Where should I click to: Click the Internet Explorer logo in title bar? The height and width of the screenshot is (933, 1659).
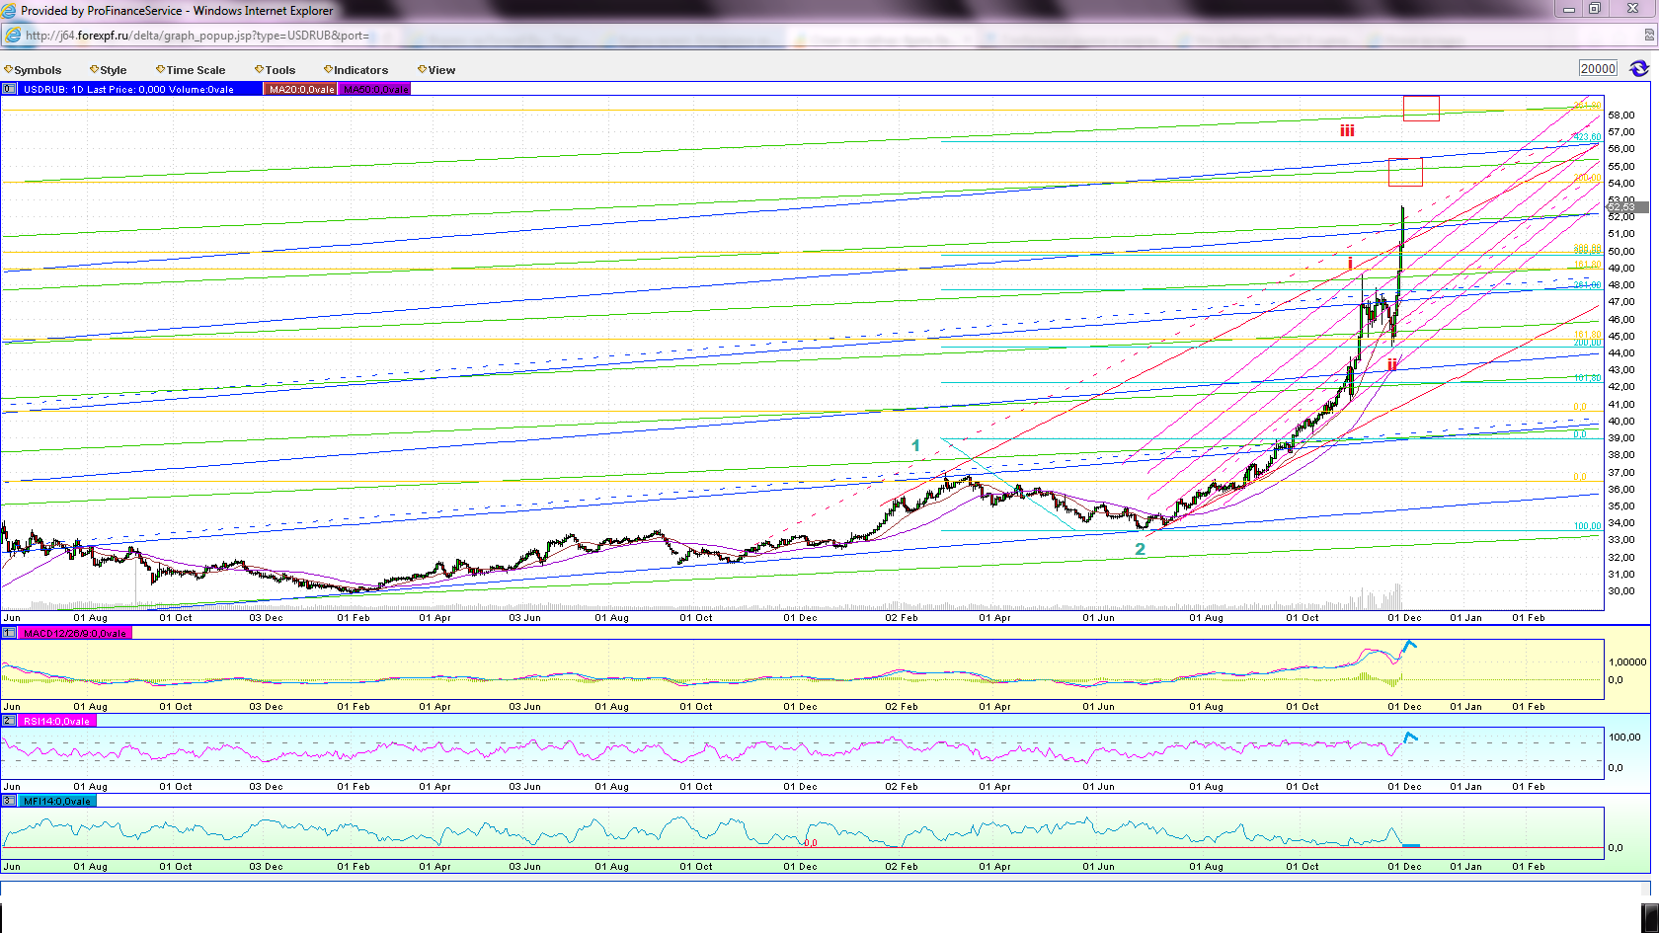10,10
